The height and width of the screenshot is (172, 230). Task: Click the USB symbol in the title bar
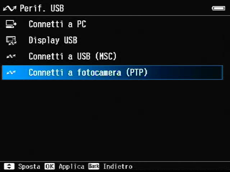pyautogui.click(x=10, y=9)
